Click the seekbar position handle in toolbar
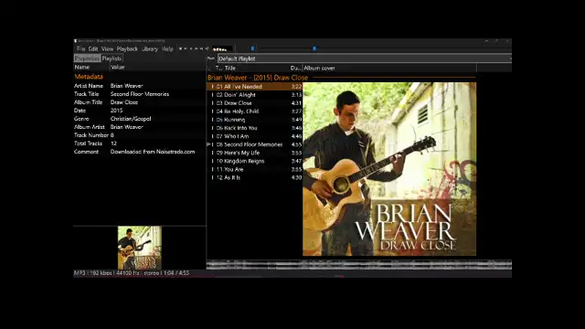This screenshot has width=585, height=329. click(x=314, y=48)
